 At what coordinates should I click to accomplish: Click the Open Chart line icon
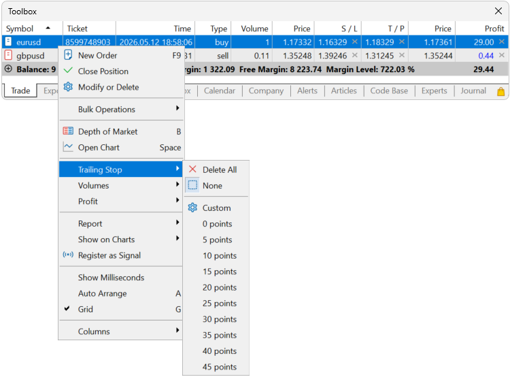(68, 147)
